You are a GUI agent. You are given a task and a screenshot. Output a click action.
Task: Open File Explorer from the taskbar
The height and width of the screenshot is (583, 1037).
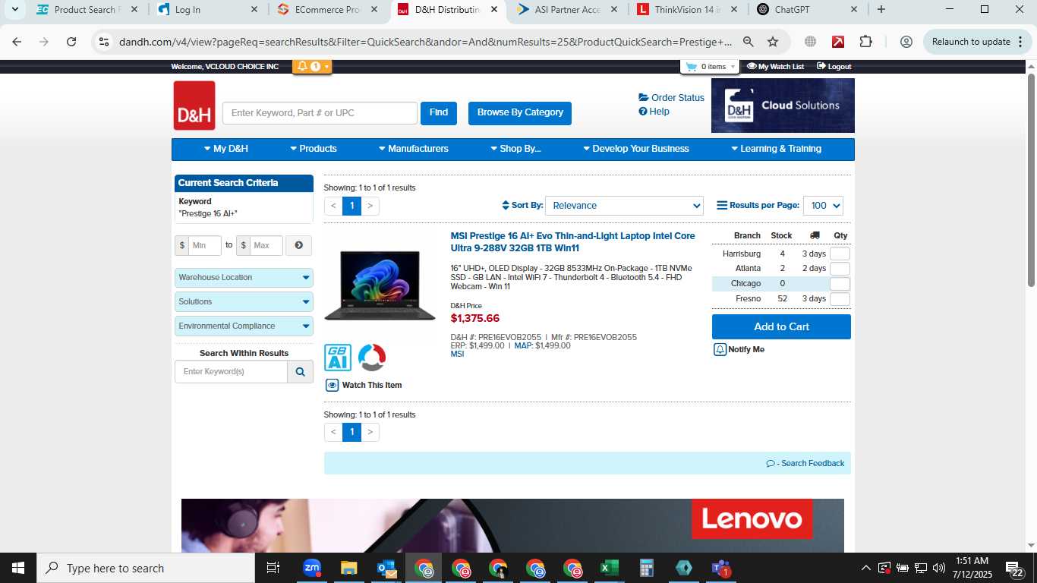click(349, 568)
